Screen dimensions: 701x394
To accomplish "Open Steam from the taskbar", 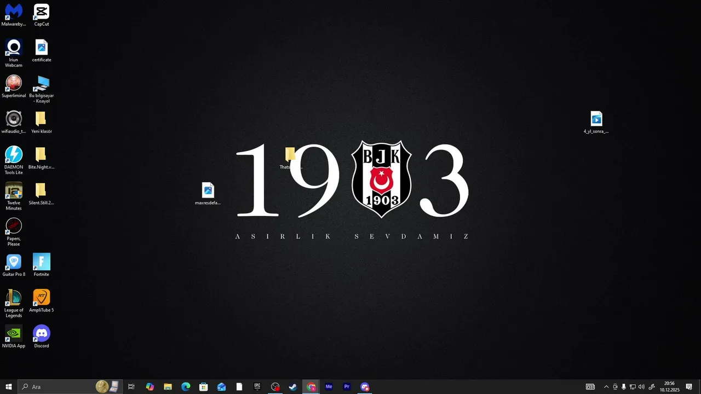I will point(293,387).
